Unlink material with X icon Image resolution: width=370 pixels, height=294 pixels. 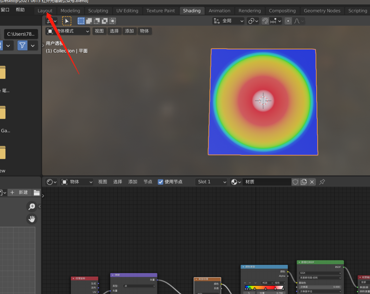pos(312,182)
